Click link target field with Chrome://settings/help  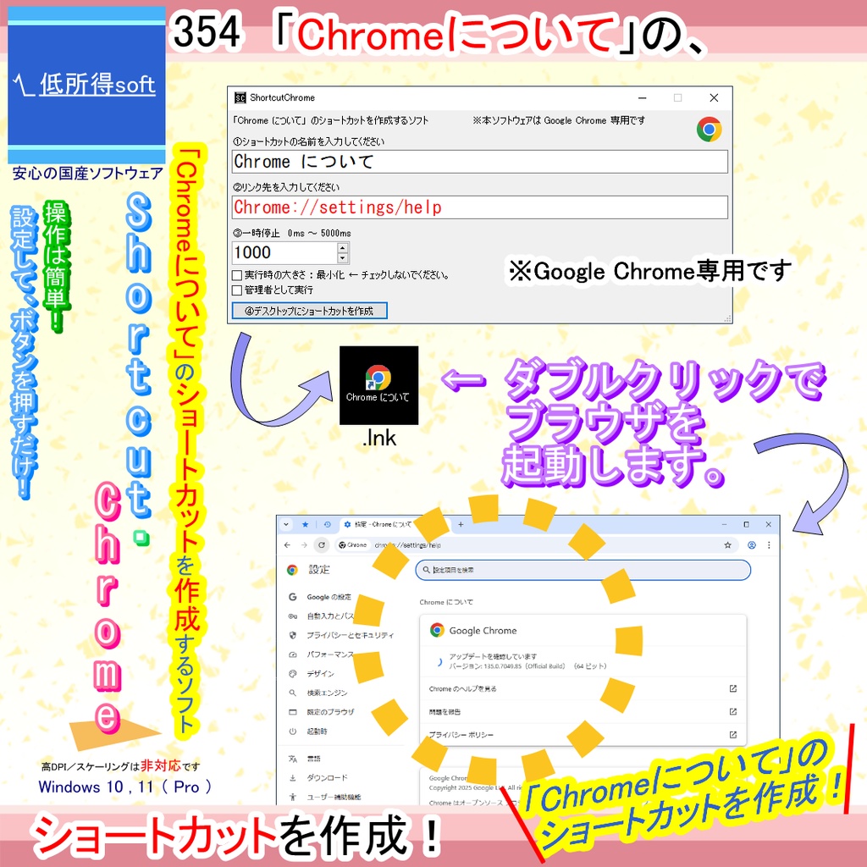479,207
